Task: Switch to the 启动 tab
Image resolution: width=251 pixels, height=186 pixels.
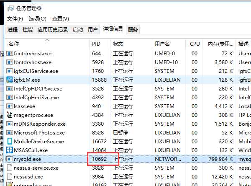Action: coord(78,29)
